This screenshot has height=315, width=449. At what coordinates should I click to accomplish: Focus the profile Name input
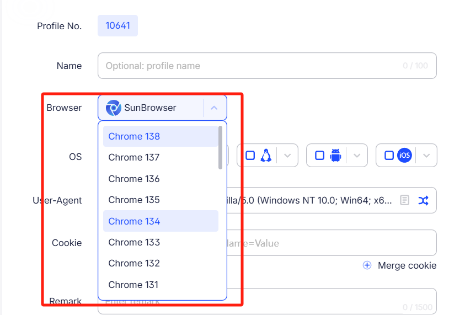(x=267, y=66)
